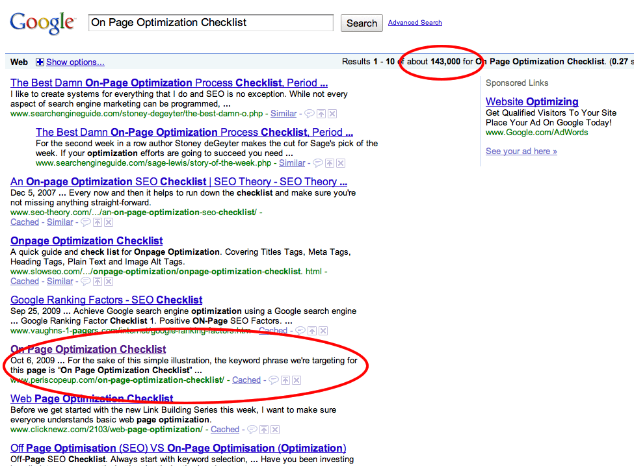This screenshot has height=466, width=634.
Task: Open 'Google Ranking Factors - SEO Checklist' result
Action: click(x=107, y=300)
